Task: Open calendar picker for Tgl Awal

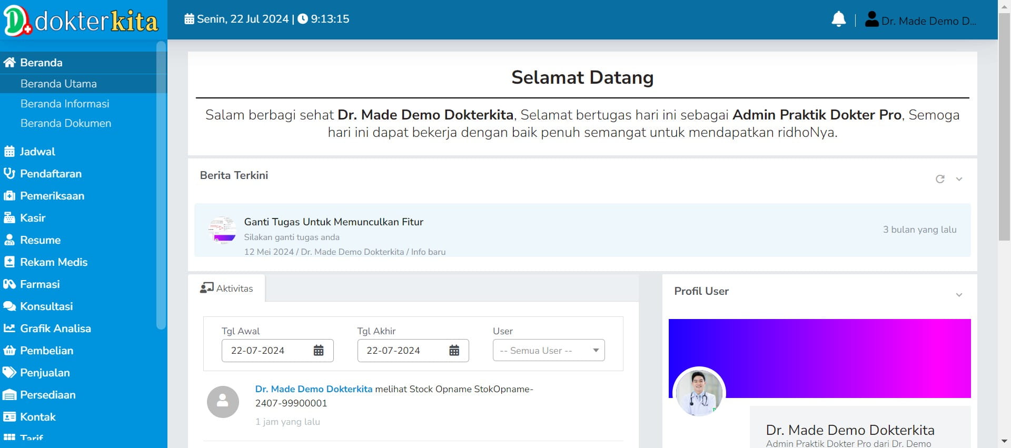Action: click(x=319, y=351)
